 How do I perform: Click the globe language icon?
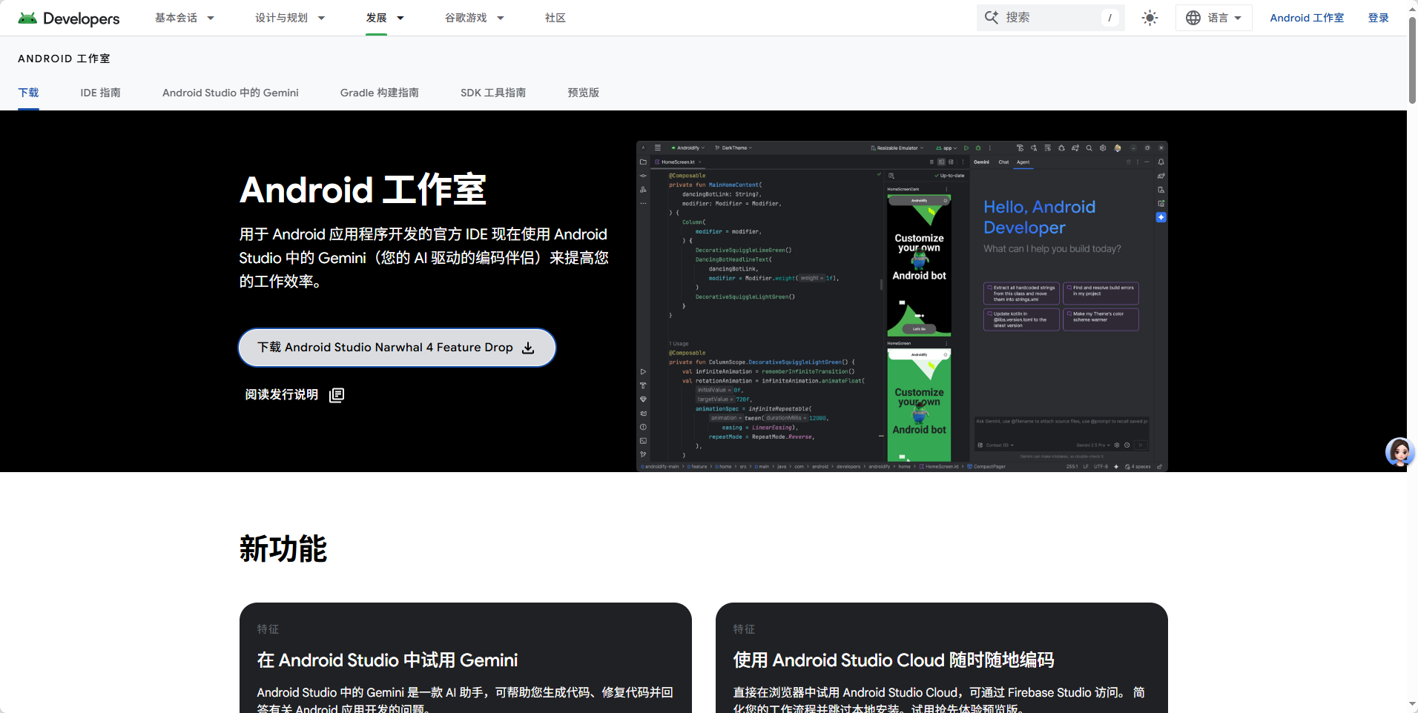point(1193,18)
